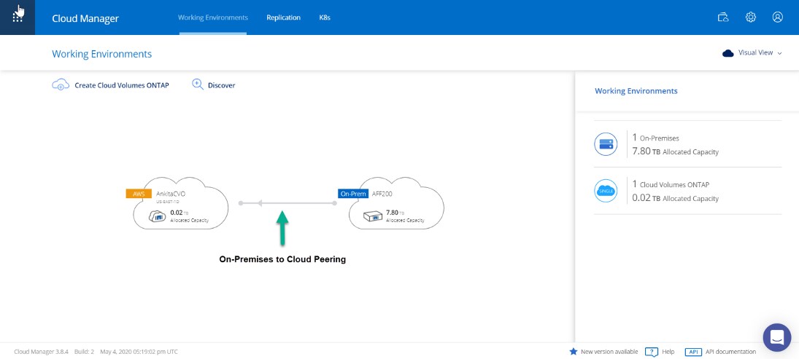The height and width of the screenshot is (359, 799).
Task: Open the Help link in footer
Action: point(668,352)
